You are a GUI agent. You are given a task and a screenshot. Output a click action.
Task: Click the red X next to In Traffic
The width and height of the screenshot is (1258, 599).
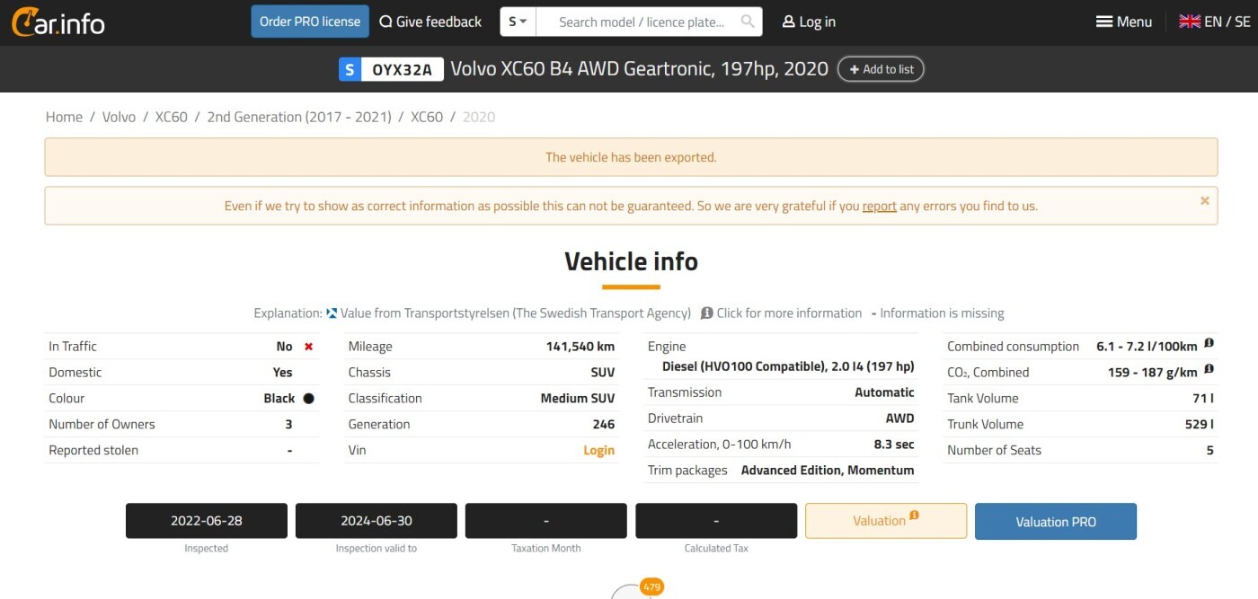pyautogui.click(x=308, y=347)
